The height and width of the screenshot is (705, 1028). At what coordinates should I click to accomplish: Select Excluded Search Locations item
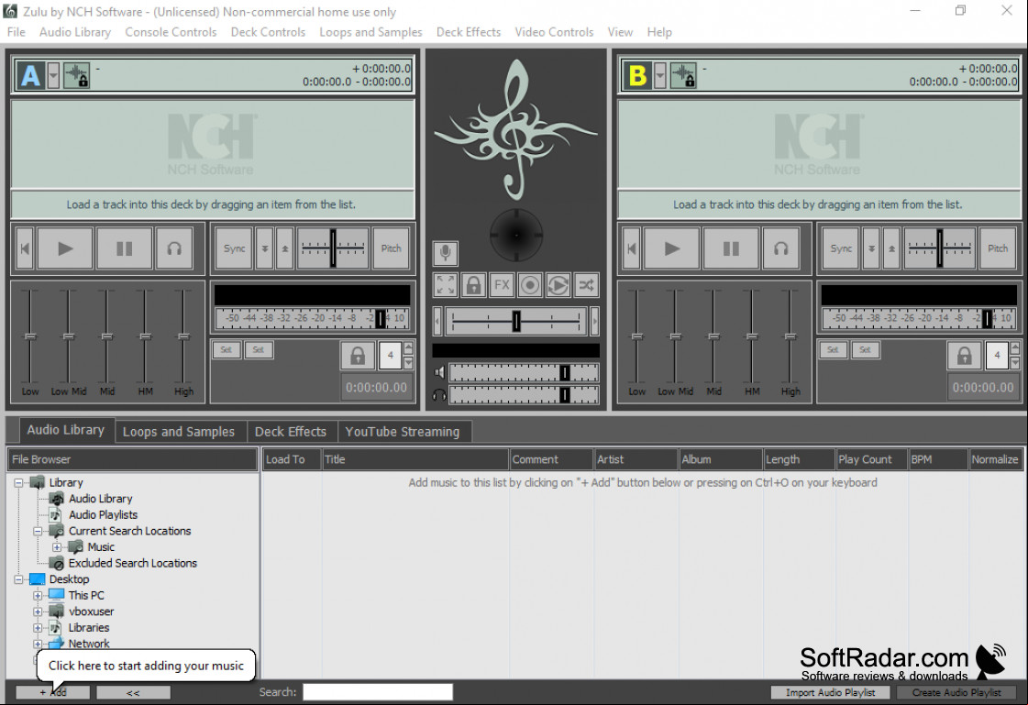tap(132, 564)
